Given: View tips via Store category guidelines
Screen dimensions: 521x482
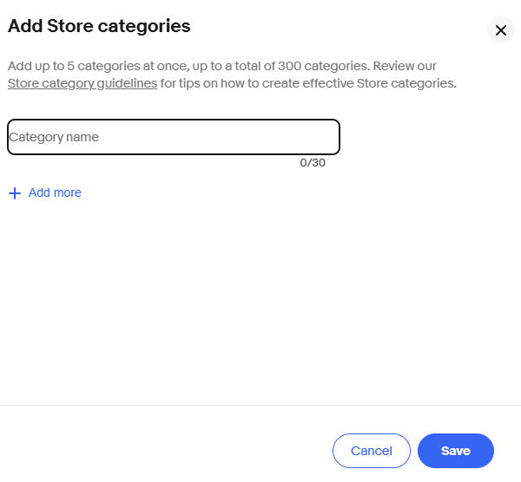Looking at the screenshot, I should (82, 84).
